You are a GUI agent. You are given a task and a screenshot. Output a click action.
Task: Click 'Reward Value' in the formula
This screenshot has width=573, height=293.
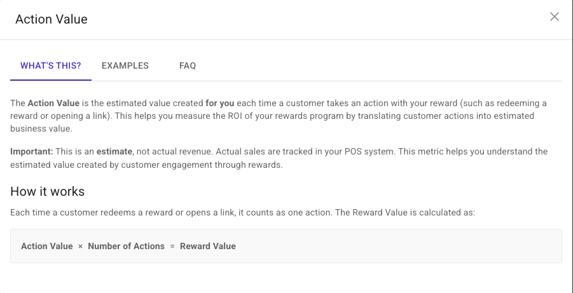click(x=208, y=246)
